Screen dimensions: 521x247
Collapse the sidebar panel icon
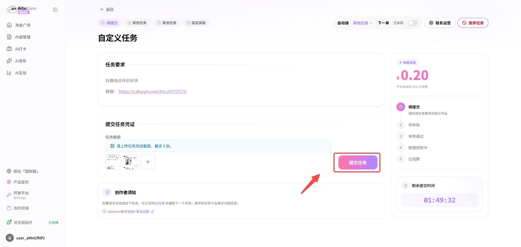55,10
